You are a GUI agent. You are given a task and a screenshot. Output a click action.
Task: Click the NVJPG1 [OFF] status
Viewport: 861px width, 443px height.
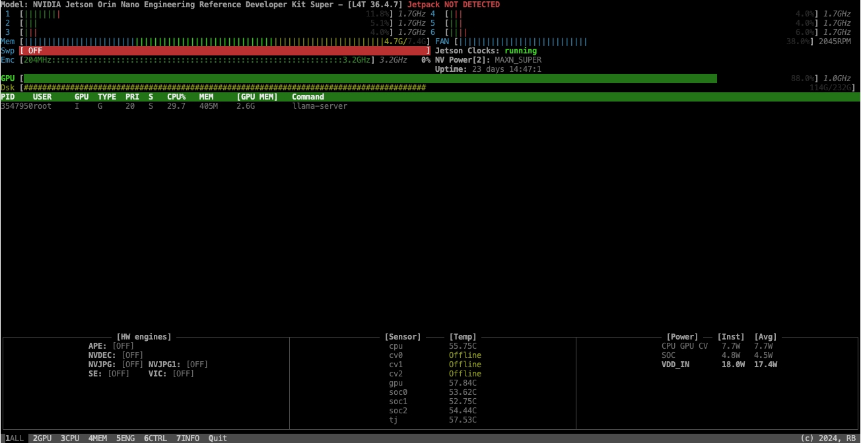click(x=197, y=365)
